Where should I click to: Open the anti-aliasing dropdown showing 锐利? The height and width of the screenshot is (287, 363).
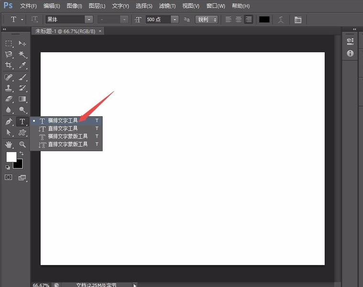coord(207,20)
